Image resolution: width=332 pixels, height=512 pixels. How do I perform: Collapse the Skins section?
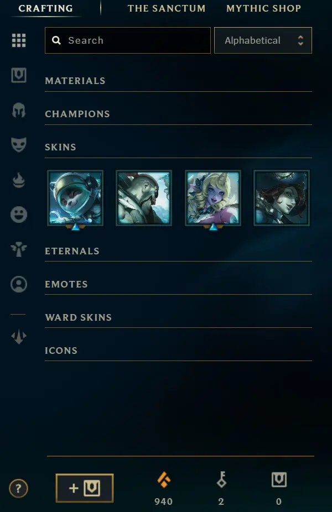[x=178, y=147]
